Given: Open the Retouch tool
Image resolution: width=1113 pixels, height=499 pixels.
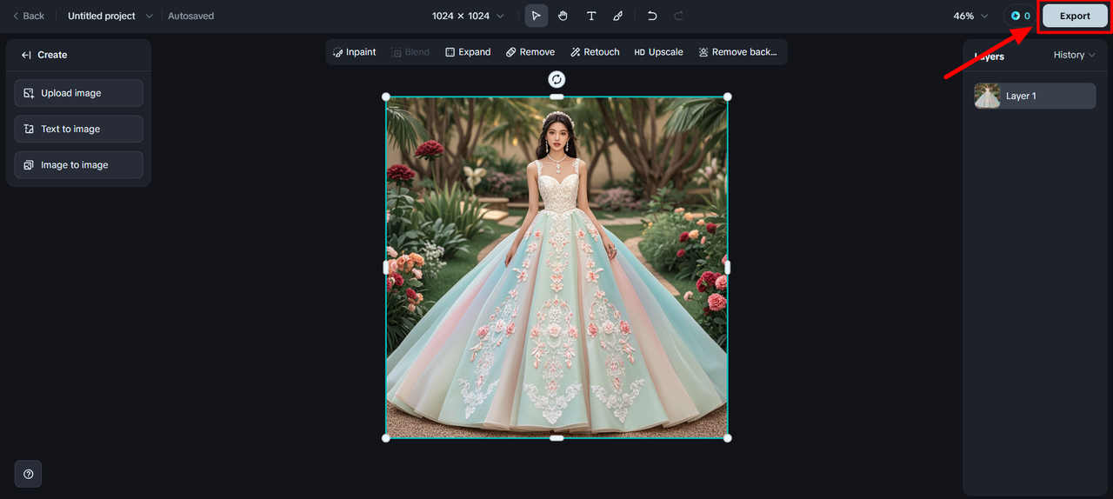Looking at the screenshot, I should 595,52.
